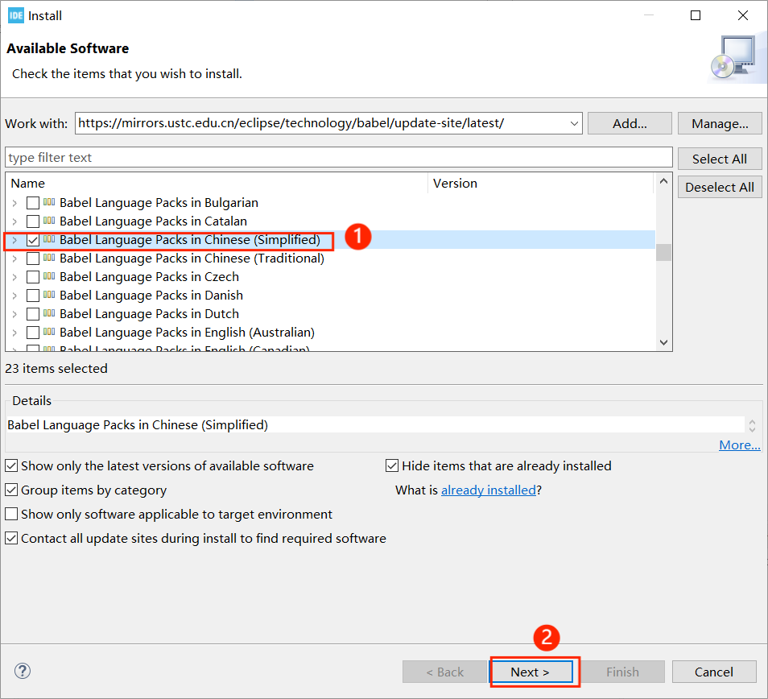This screenshot has width=768, height=699.
Task: Expand the Catalan language packs node
Action: 14,221
